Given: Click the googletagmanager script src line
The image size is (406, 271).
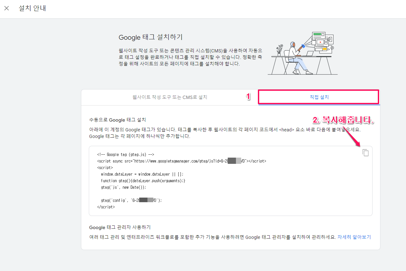Looking at the screenshot, I should 182,161.
